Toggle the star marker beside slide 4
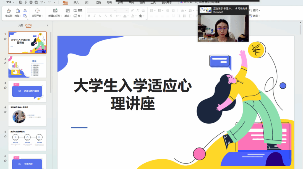The width and height of the screenshot is (303, 169). click(x=5, y=112)
